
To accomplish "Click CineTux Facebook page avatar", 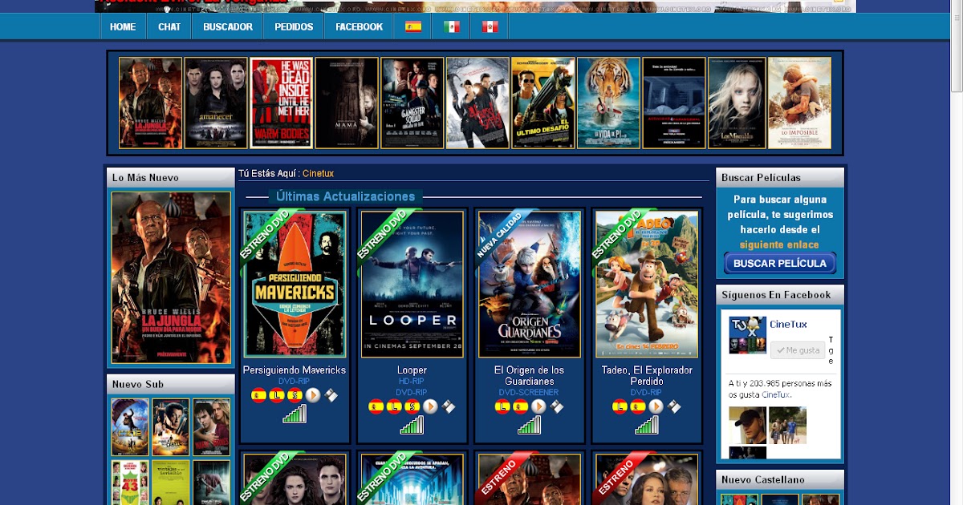I will [x=747, y=335].
